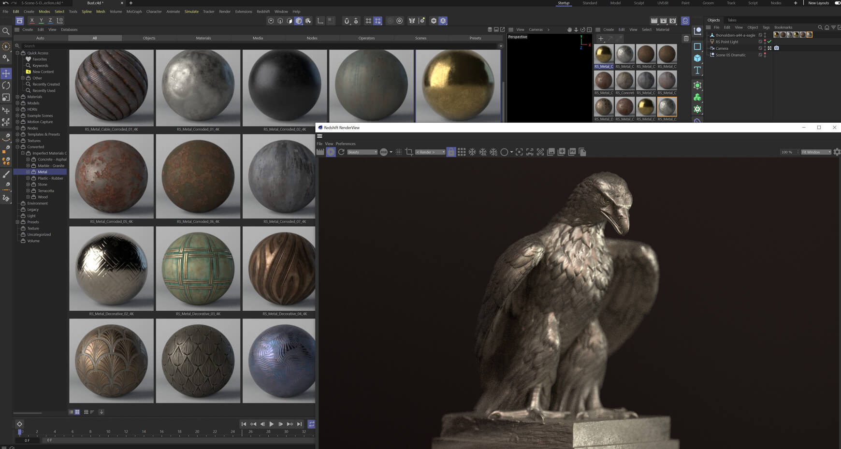Open Edit Render Settings clapper icon
The width and height of the screenshot is (841, 449).
(x=672, y=21)
